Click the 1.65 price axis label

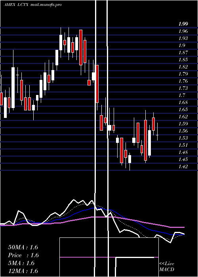pos(183,110)
